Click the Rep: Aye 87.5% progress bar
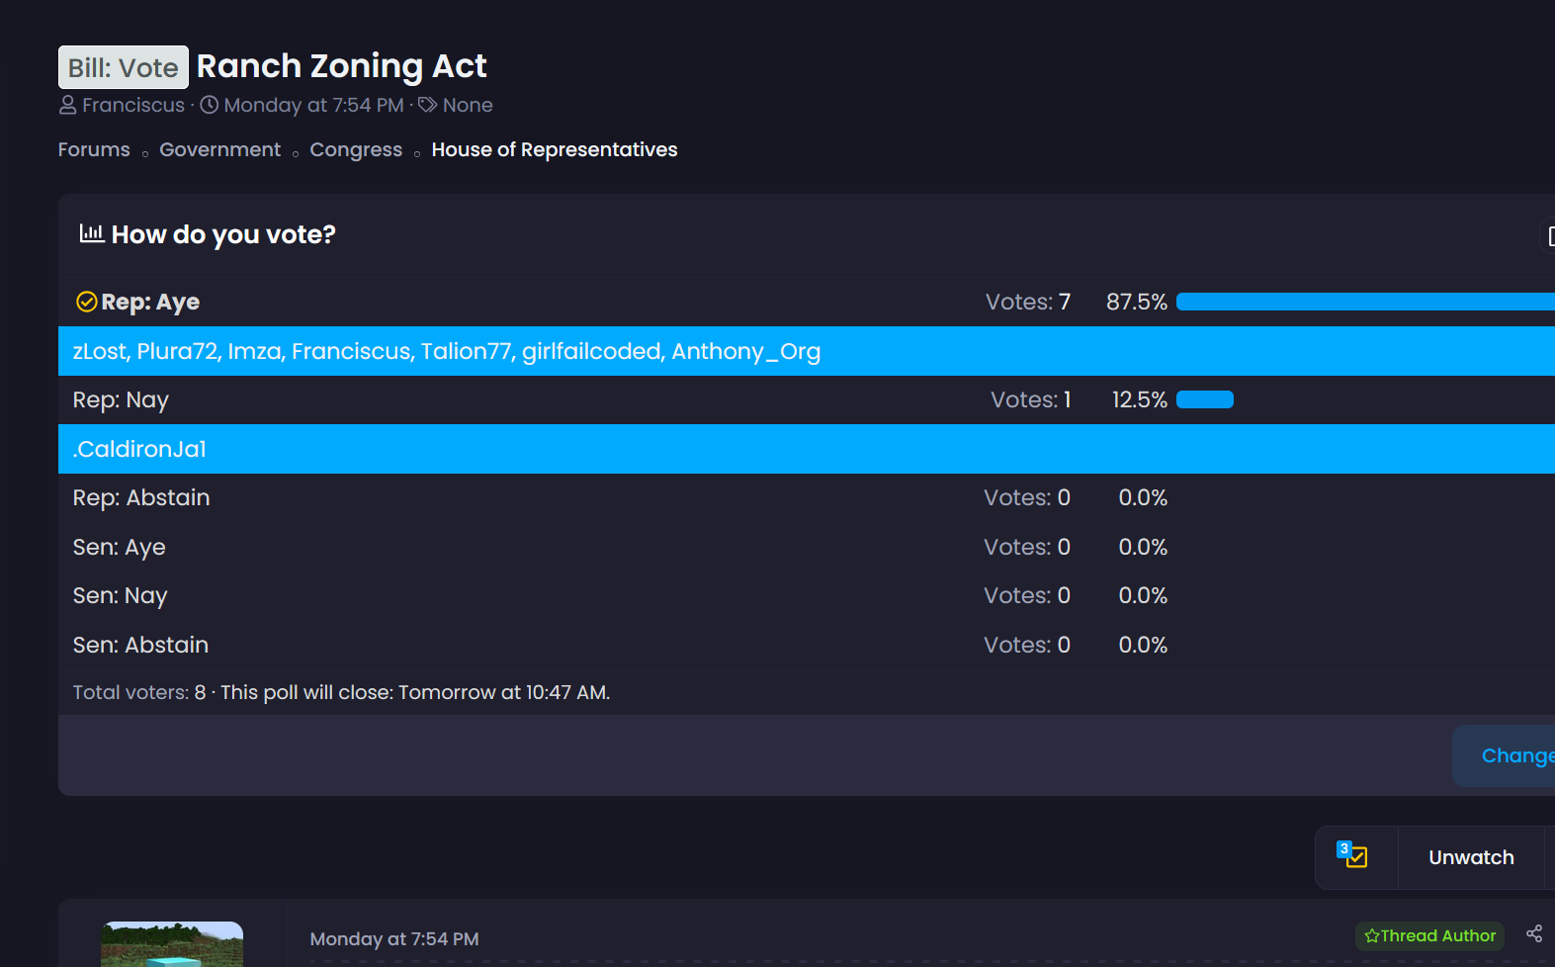1555x967 pixels. [x=1364, y=302]
